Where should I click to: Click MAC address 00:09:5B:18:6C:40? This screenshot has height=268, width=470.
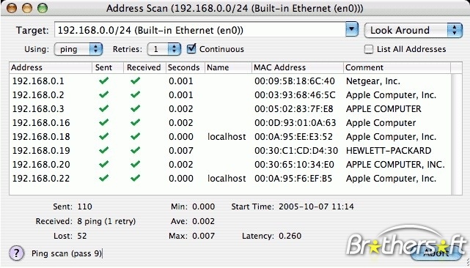tap(295, 81)
